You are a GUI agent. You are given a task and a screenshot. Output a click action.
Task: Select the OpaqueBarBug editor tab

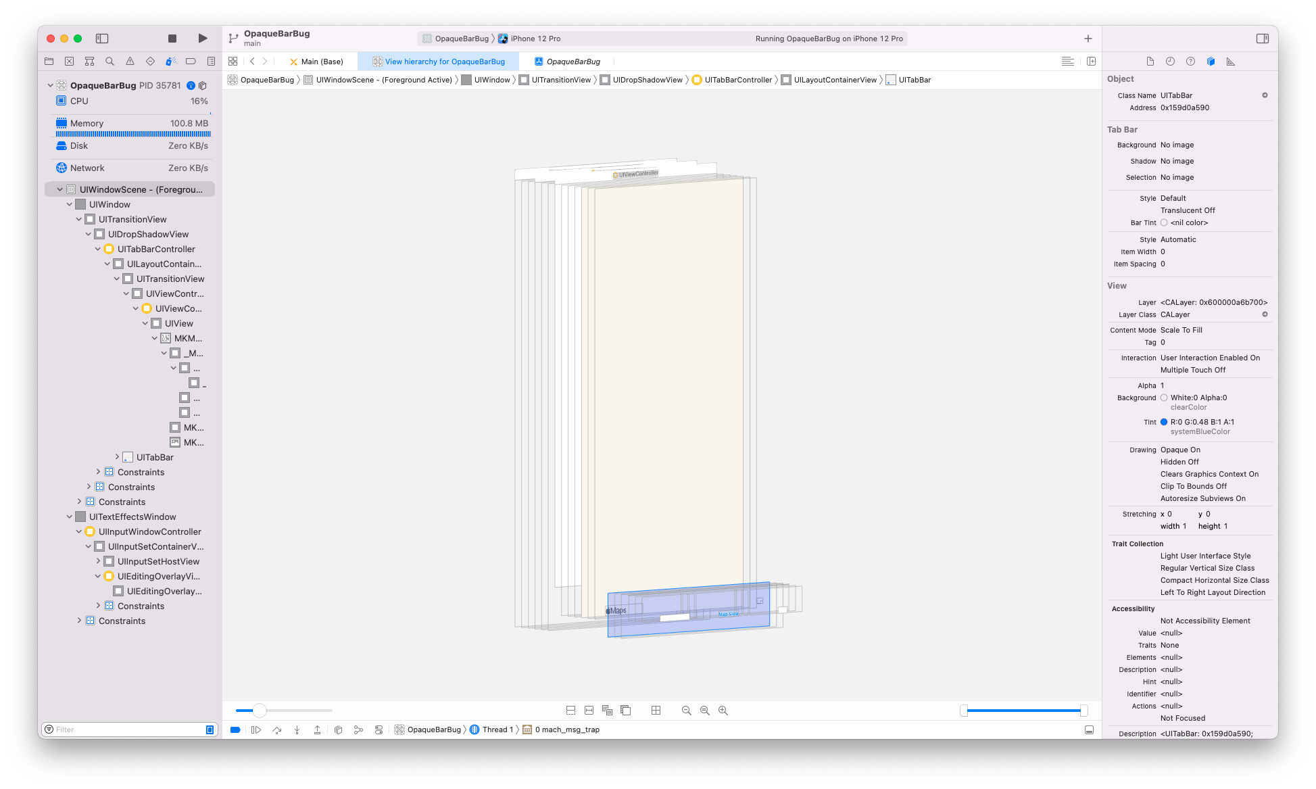coord(572,62)
